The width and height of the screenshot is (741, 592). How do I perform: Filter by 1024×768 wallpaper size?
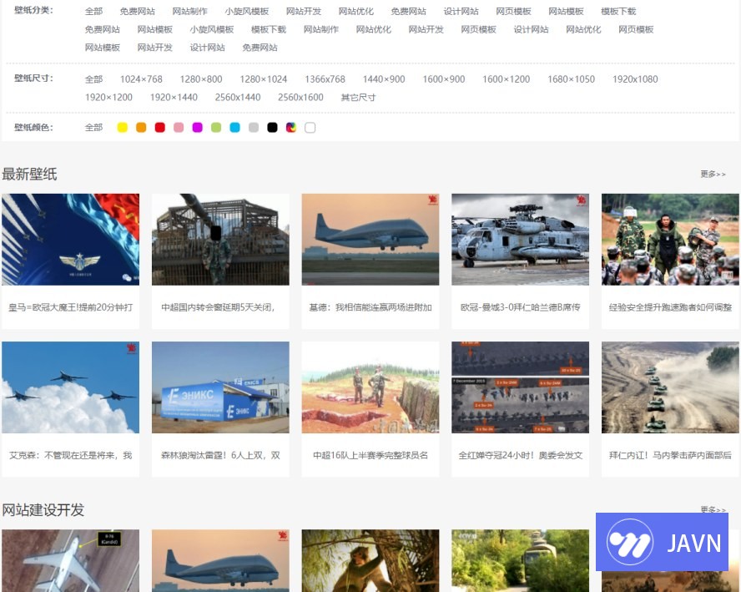[141, 79]
